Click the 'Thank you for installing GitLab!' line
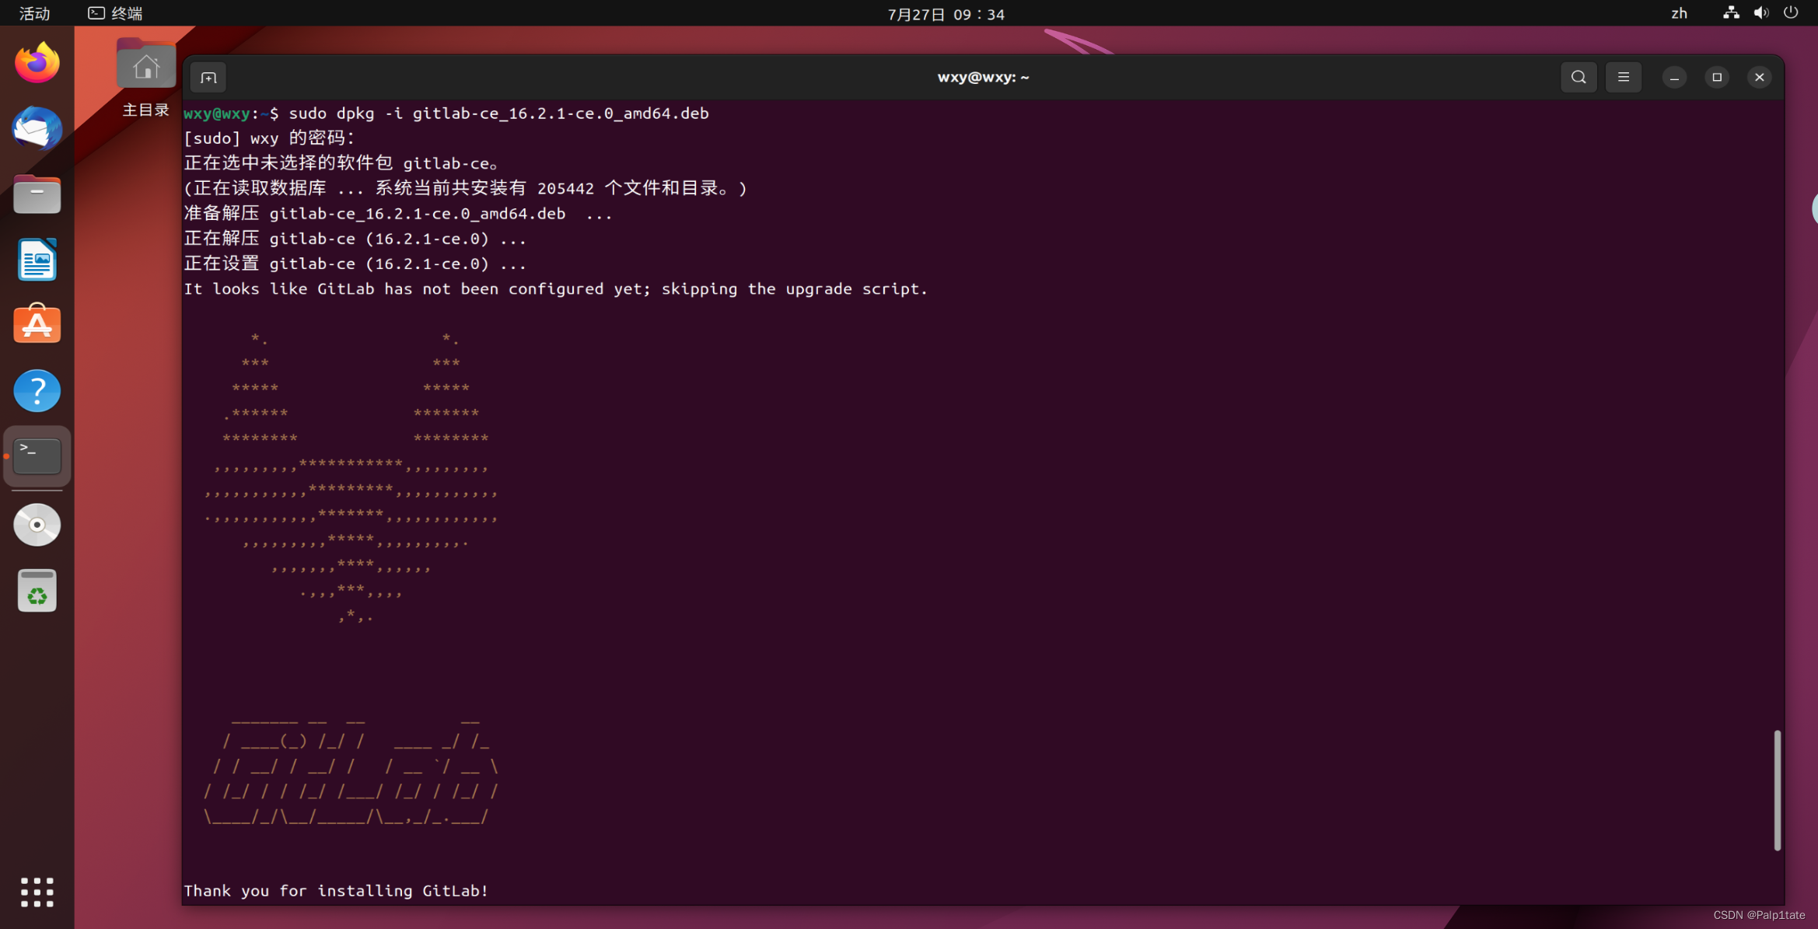The width and height of the screenshot is (1818, 929). point(336,891)
